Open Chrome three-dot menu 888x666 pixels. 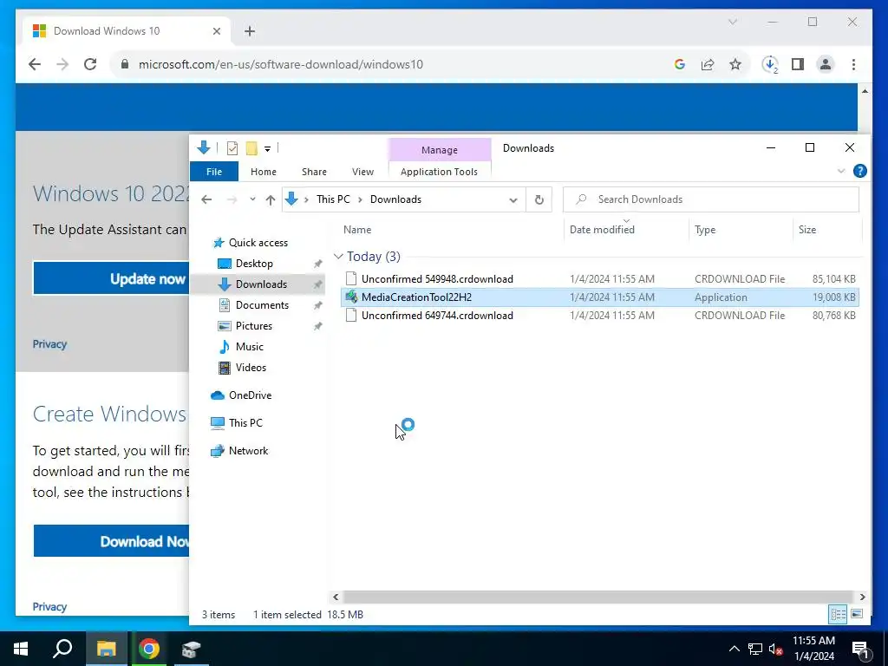(853, 64)
